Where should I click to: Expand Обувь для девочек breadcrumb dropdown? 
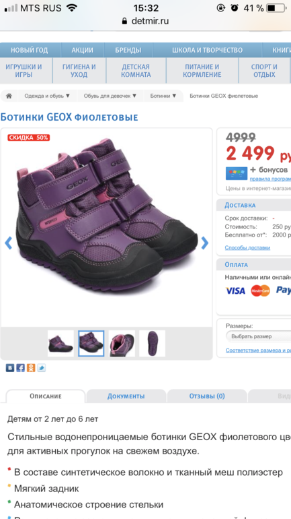tap(110, 96)
